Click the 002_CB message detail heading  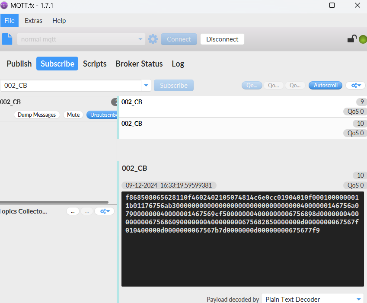click(134, 168)
